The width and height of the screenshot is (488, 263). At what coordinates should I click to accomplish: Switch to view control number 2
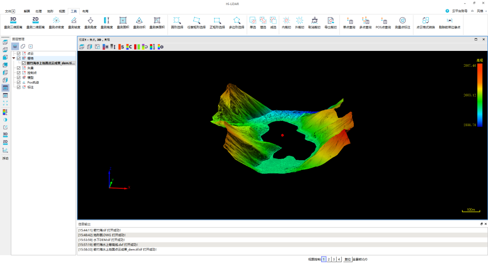(x=328, y=259)
